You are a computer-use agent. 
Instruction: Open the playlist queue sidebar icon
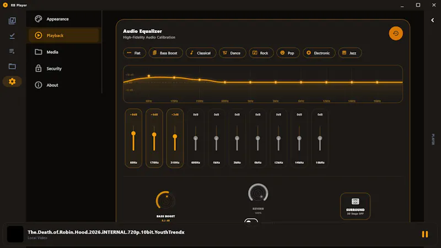12,51
